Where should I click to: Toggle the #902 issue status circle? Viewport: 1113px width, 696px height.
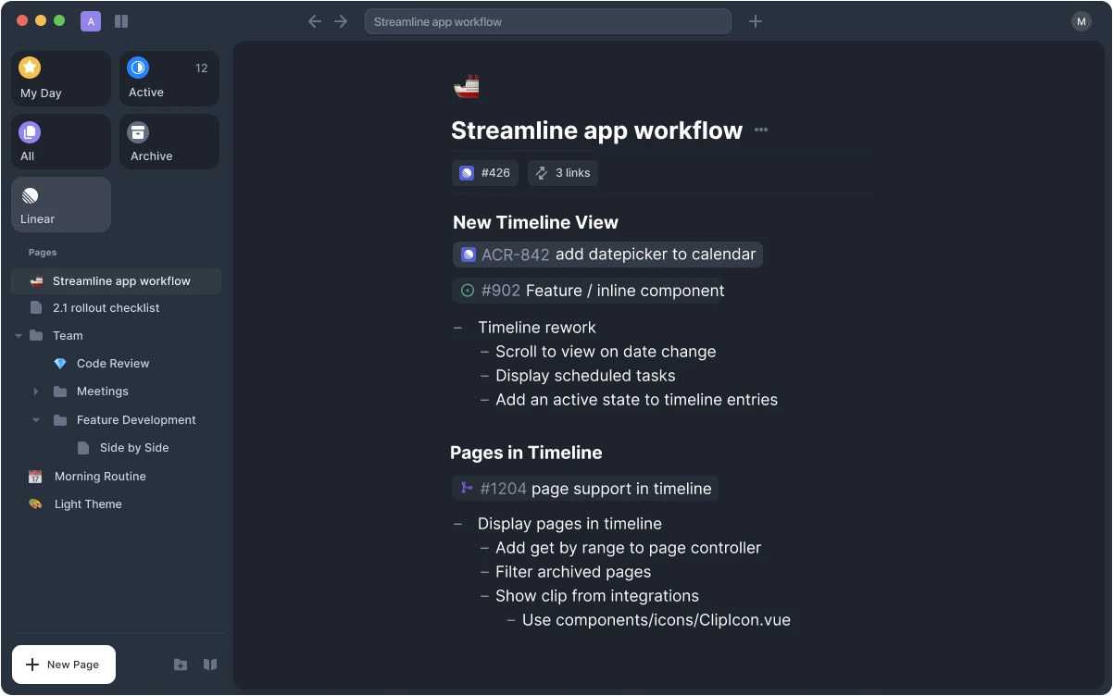click(466, 290)
